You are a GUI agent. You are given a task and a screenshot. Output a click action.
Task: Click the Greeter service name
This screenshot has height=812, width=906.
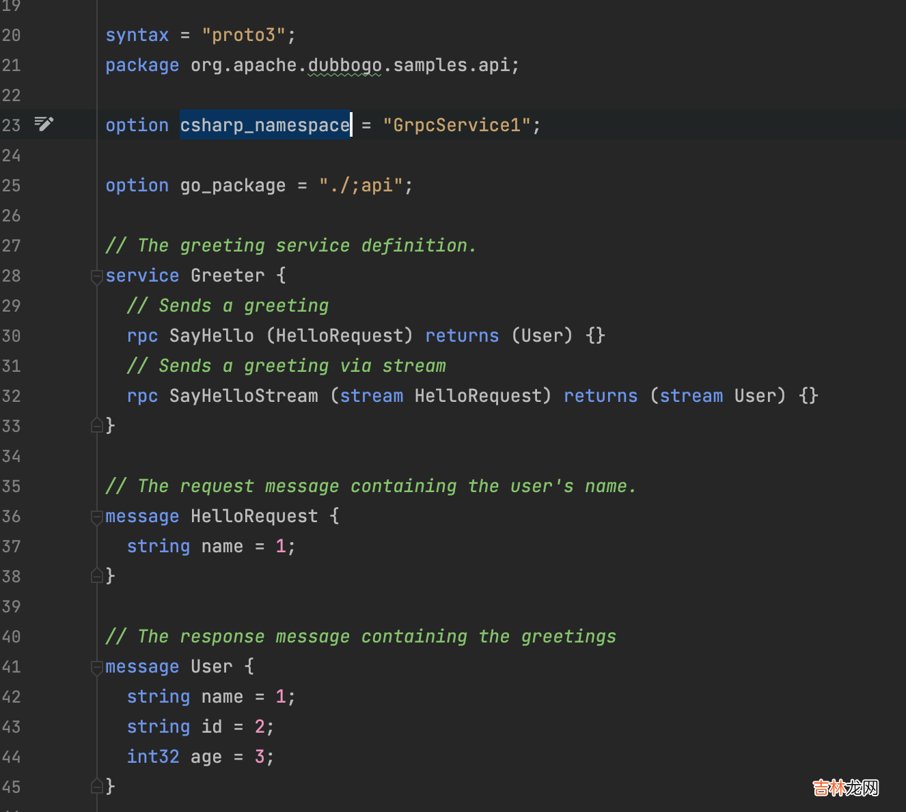pos(228,275)
